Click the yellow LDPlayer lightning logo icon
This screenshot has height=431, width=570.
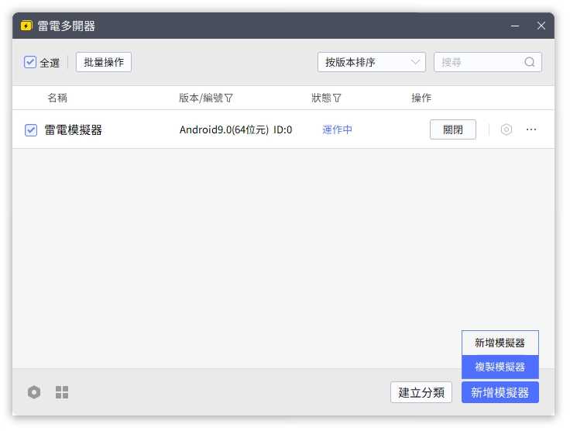26,26
